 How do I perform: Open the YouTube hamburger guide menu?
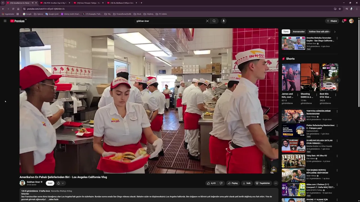(5, 21)
